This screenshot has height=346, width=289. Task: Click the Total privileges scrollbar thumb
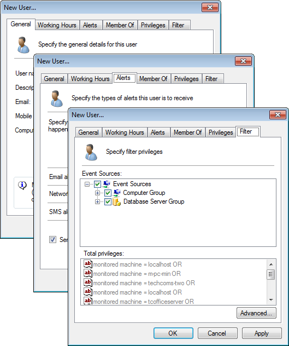point(271,274)
